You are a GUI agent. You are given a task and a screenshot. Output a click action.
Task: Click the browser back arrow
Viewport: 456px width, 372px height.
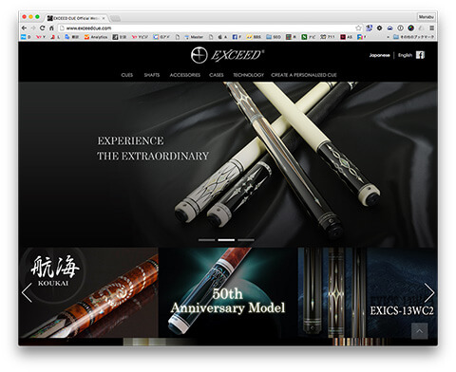pos(24,28)
